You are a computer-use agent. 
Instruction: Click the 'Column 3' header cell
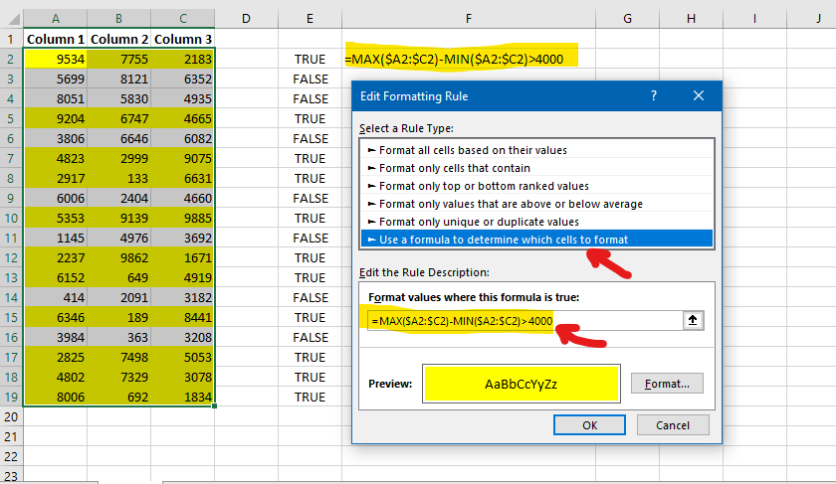point(183,39)
